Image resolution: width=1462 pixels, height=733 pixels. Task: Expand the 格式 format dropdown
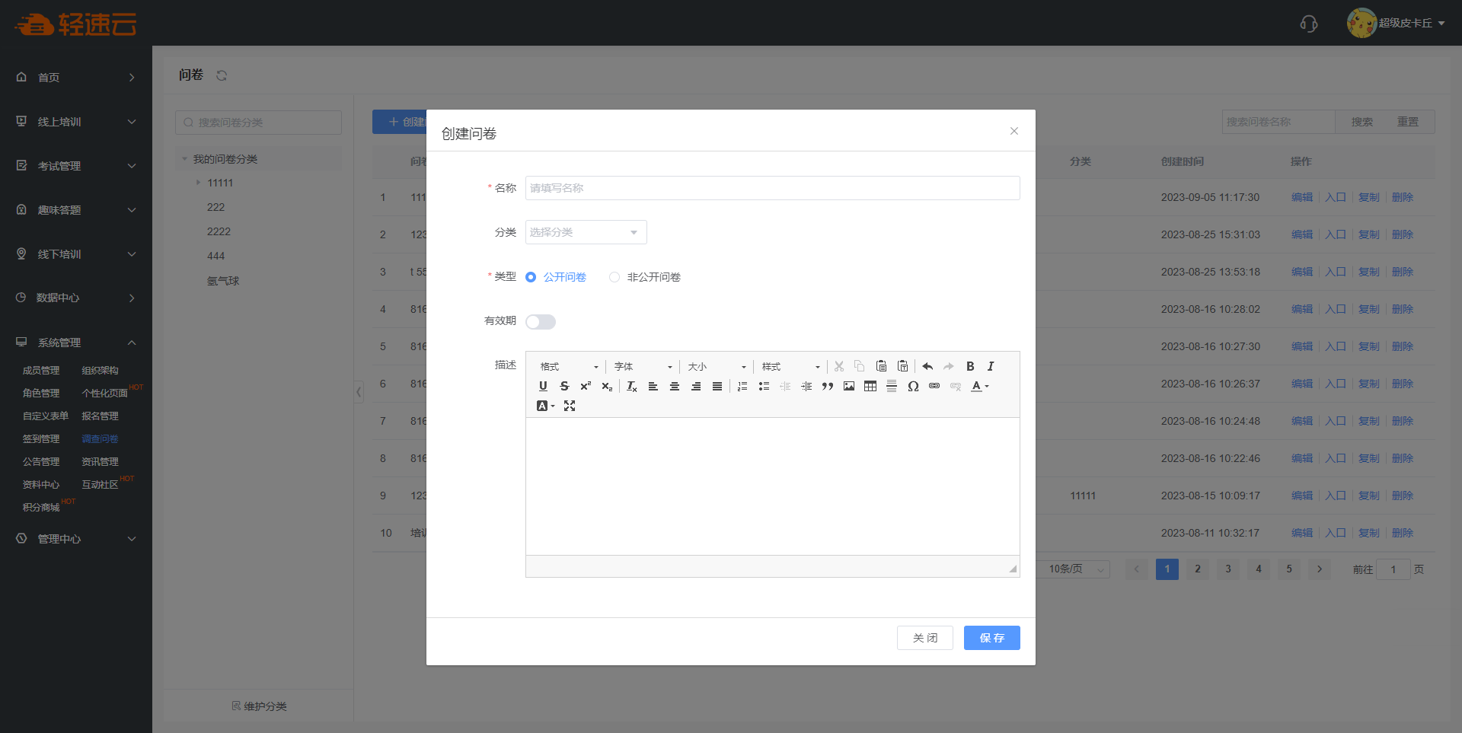pos(570,366)
